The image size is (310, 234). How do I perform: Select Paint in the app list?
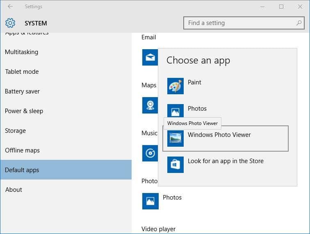coord(226,86)
